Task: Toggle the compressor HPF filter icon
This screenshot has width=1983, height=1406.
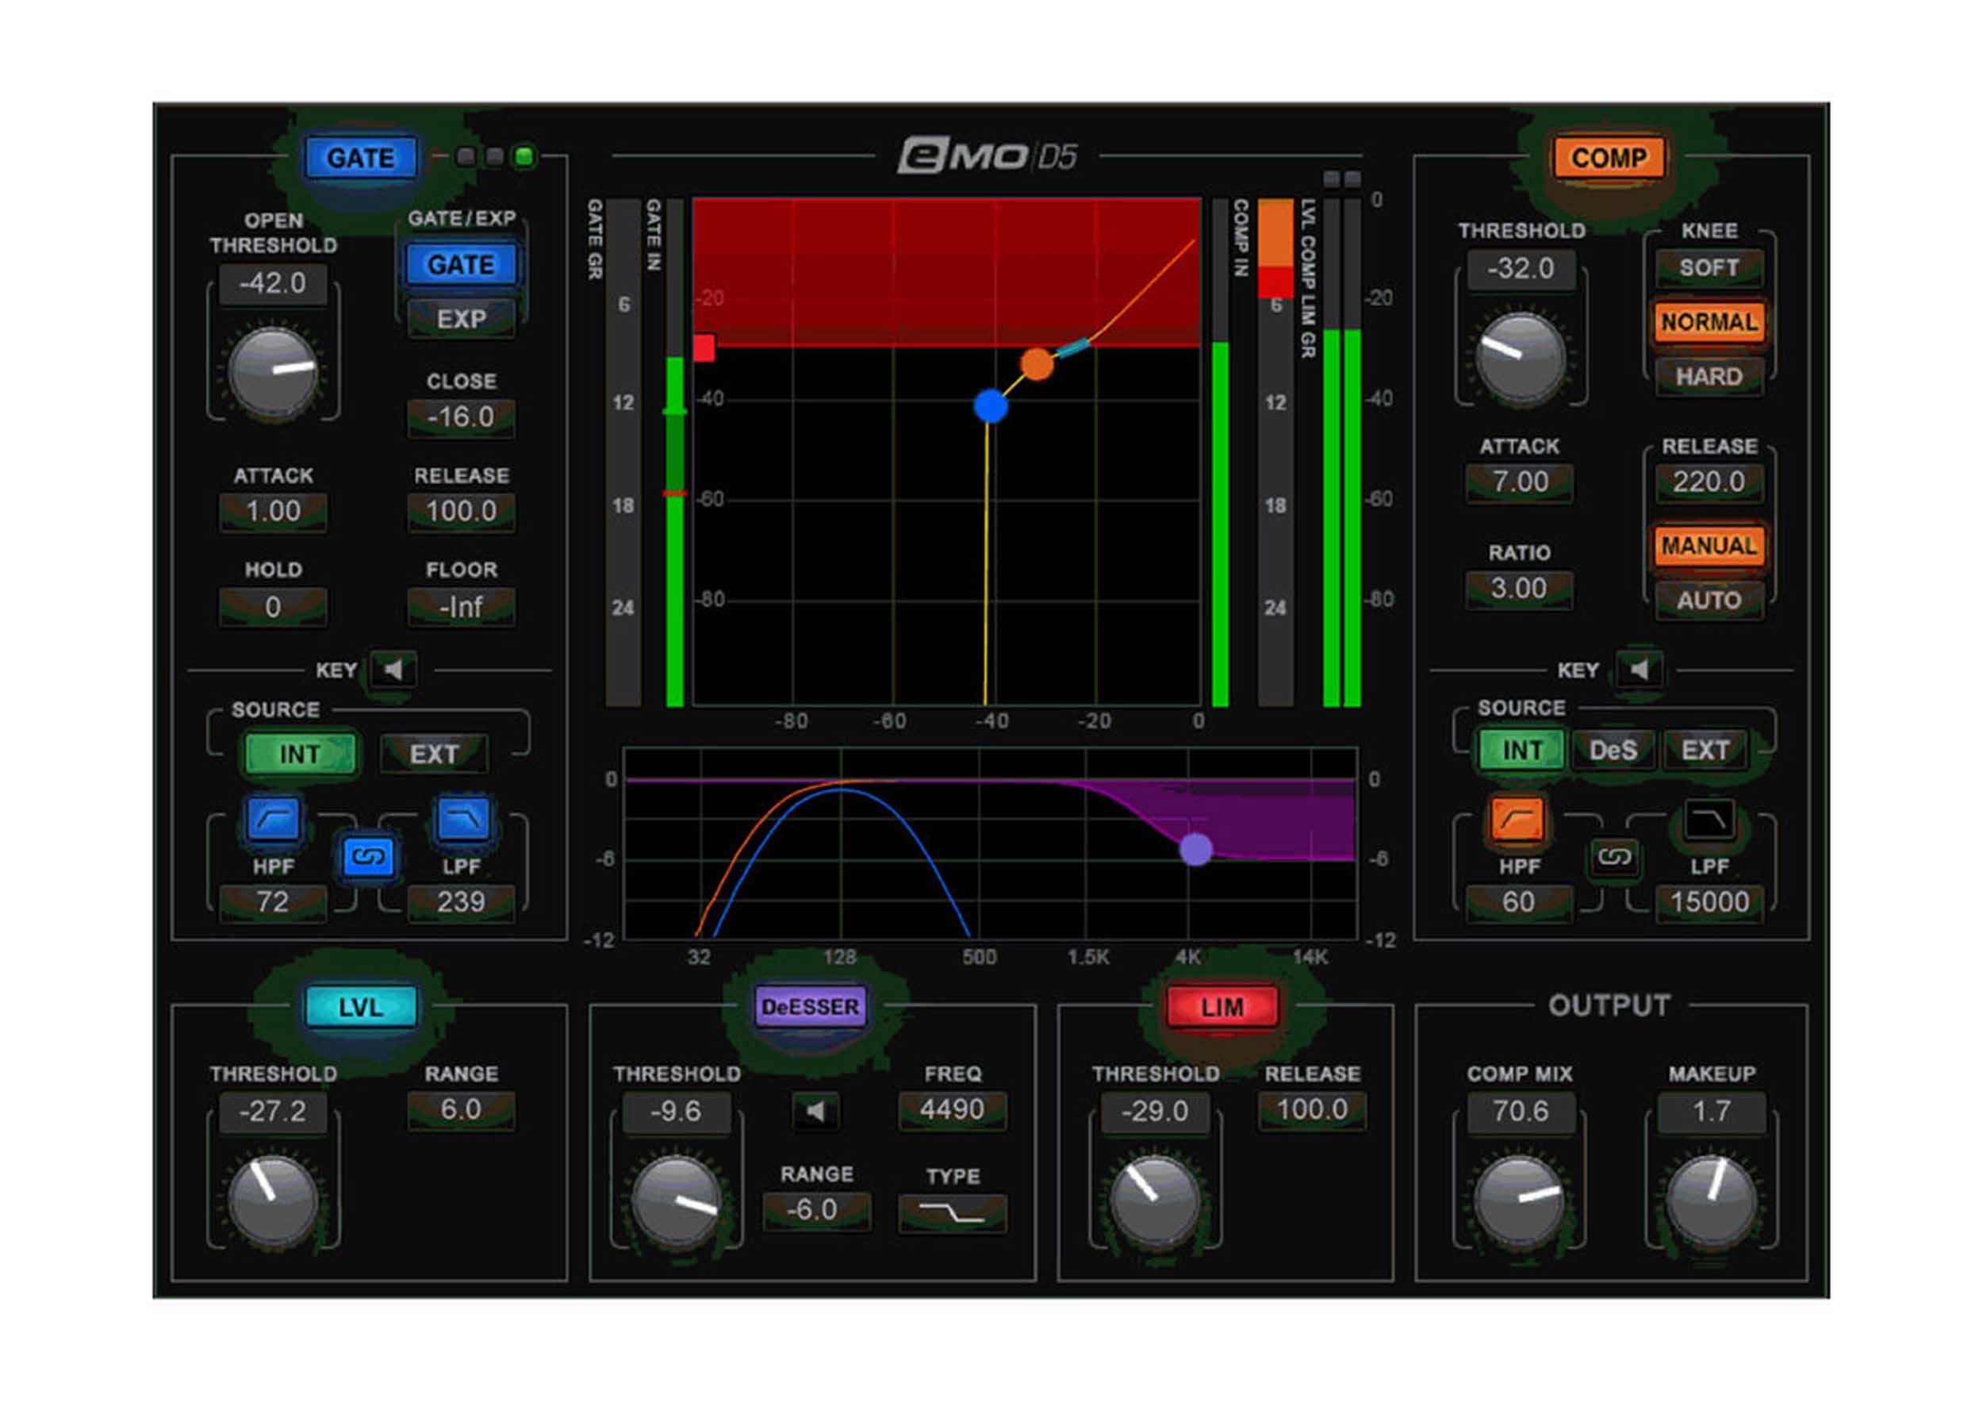Action: pyautogui.click(x=1517, y=818)
